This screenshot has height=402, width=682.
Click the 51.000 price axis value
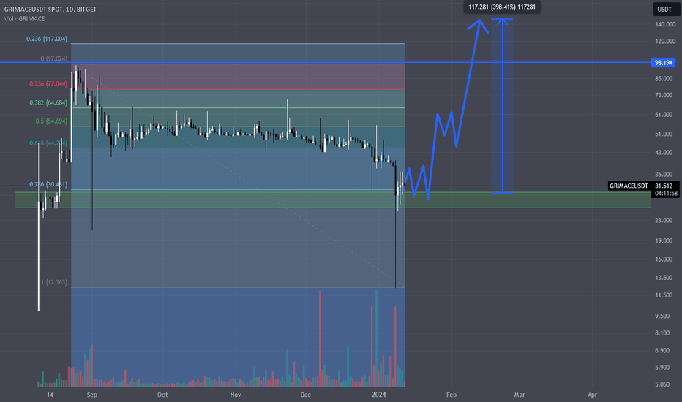664,134
